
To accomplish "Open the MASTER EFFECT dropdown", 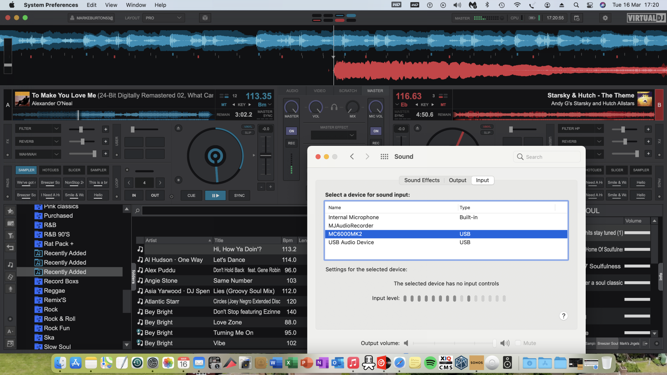I will pyautogui.click(x=333, y=135).
